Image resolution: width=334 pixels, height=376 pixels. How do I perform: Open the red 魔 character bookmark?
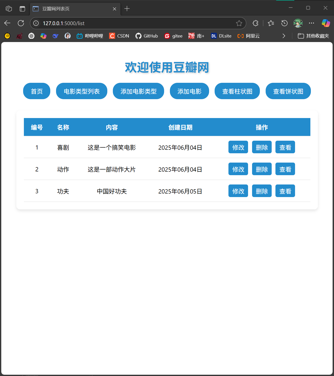click(x=19, y=36)
